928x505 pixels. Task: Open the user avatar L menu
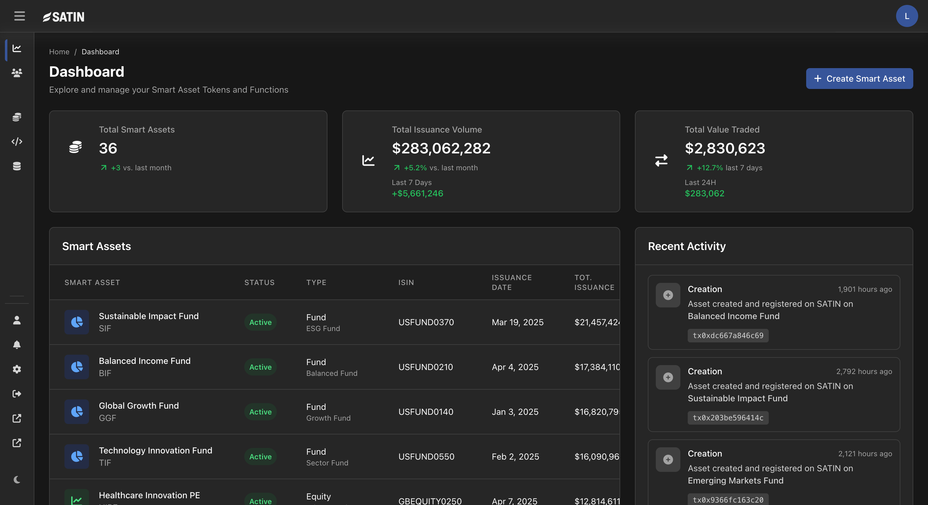pyautogui.click(x=907, y=16)
